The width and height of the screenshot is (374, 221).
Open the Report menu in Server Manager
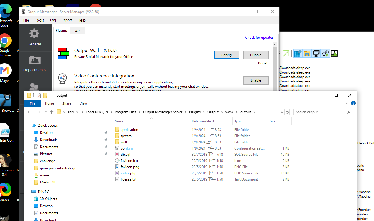[67, 20]
